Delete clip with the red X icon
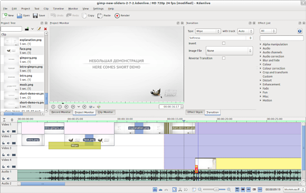Image resolution: width=306 pixels, height=193 pixels. point(45,29)
